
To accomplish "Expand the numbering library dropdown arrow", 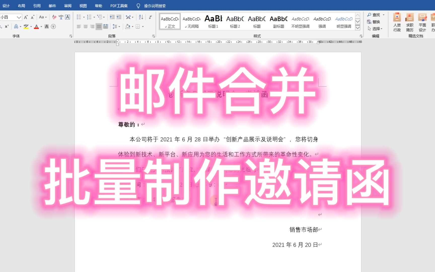I will (x=94, y=17).
